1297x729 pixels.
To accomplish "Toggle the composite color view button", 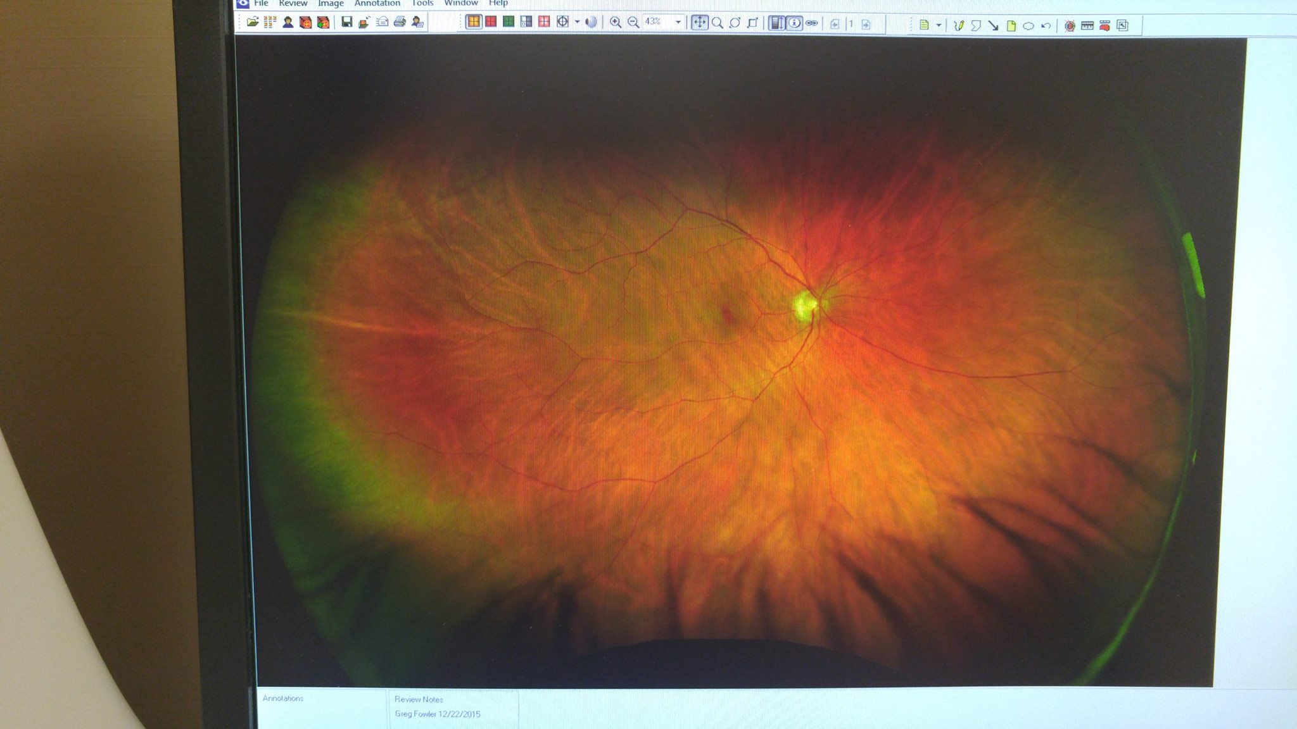I will tap(473, 22).
